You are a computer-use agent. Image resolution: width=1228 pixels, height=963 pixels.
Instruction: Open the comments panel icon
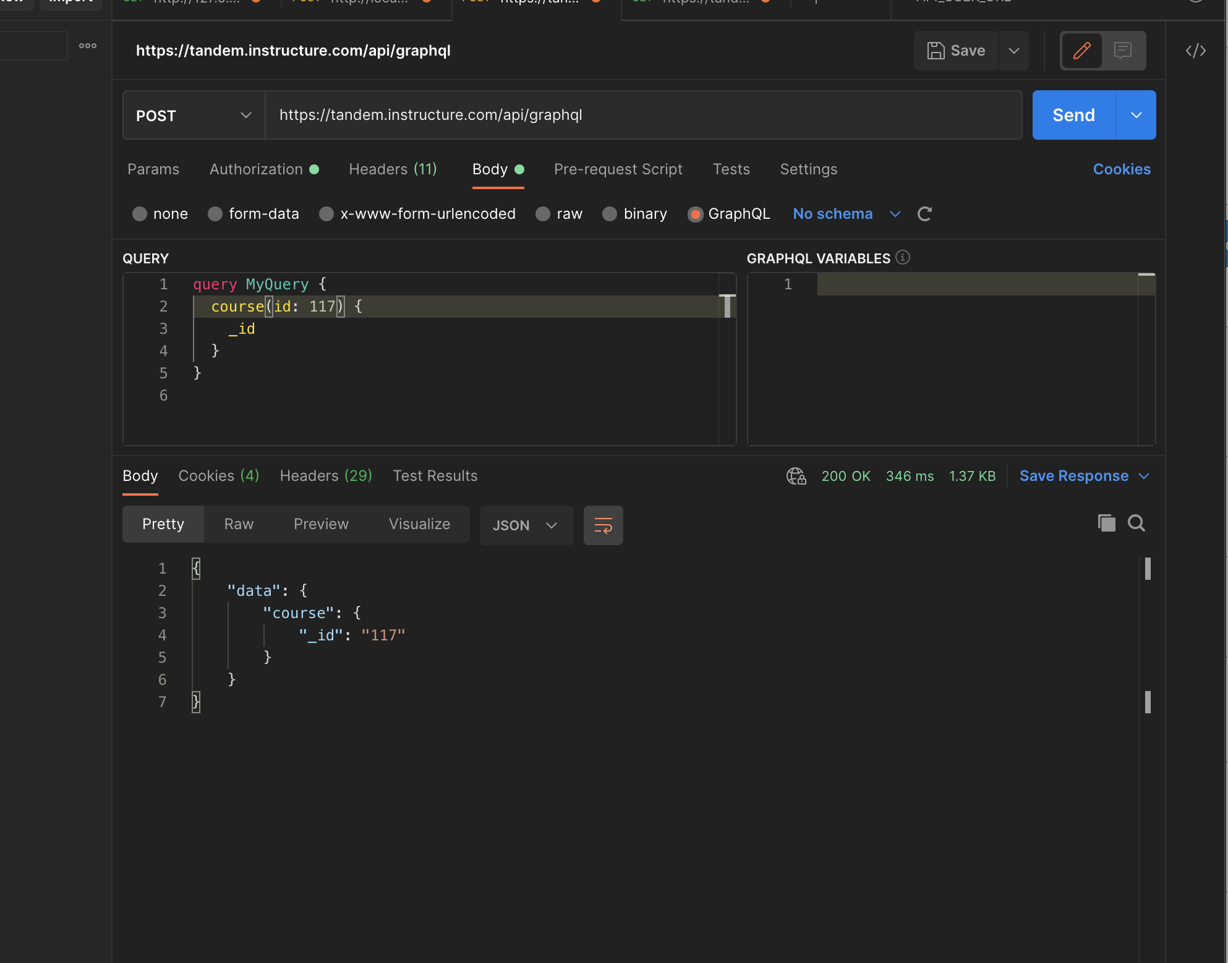coord(1122,51)
